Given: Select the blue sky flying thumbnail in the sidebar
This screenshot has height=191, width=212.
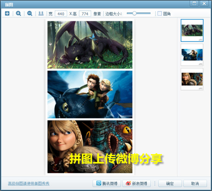Looking at the screenshot, I should pos(192,55).
